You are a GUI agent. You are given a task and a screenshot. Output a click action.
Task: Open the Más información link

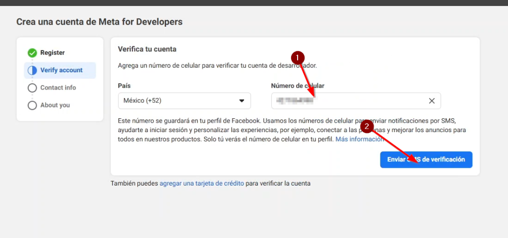tap(360, 139)
